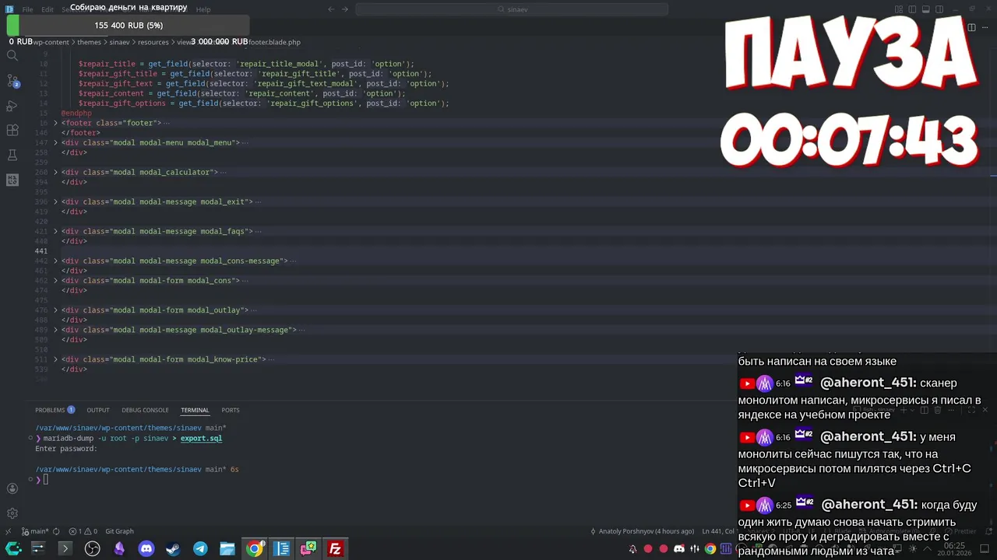
Task: Open the file manager folder icon
Action: [x=227, y=549]
